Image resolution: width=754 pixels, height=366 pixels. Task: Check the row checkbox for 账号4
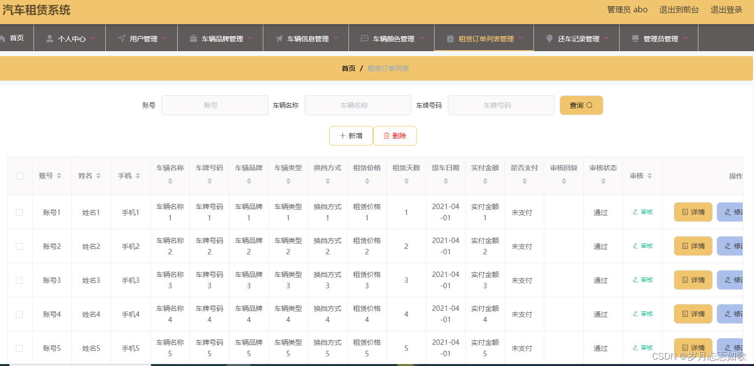(19, 314)
